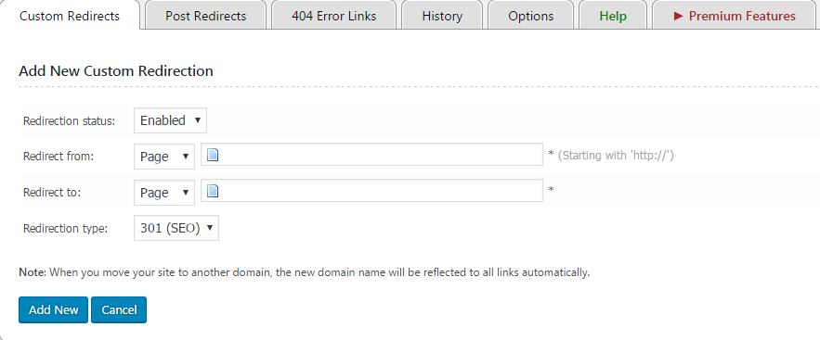Open the 404 Error Links tab
Viewport: 820px width, 340px height.
[333, 16]
